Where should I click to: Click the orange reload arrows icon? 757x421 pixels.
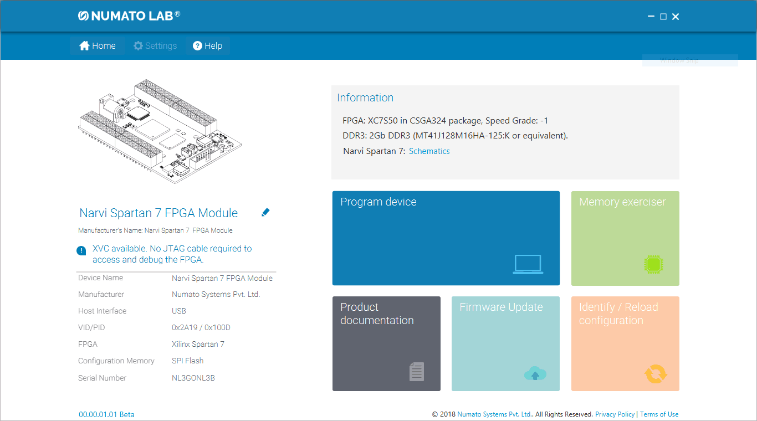point(656,373)
